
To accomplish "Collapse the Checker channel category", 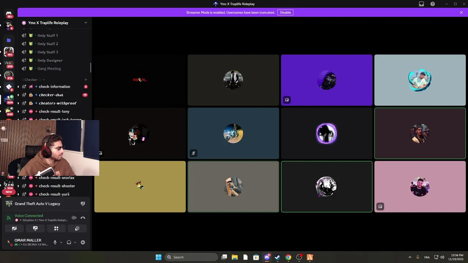I will pos(33,80).
